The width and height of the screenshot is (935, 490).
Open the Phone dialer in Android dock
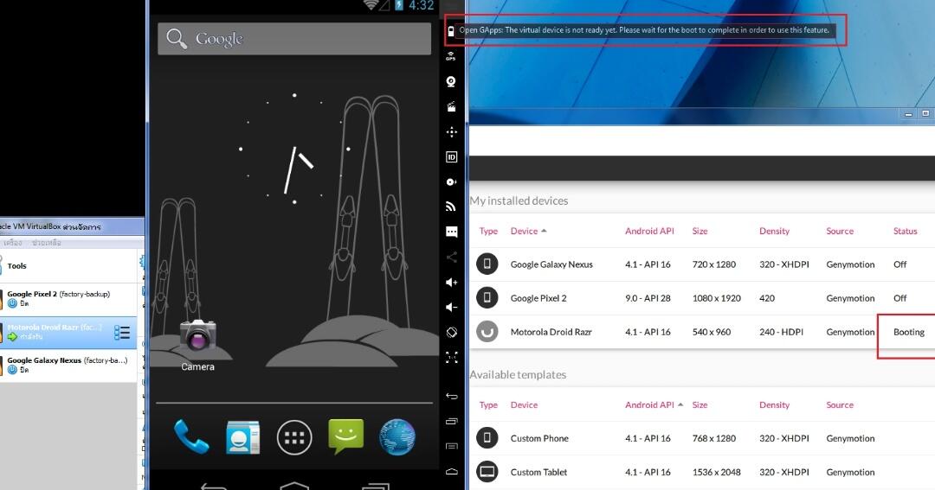191,437
